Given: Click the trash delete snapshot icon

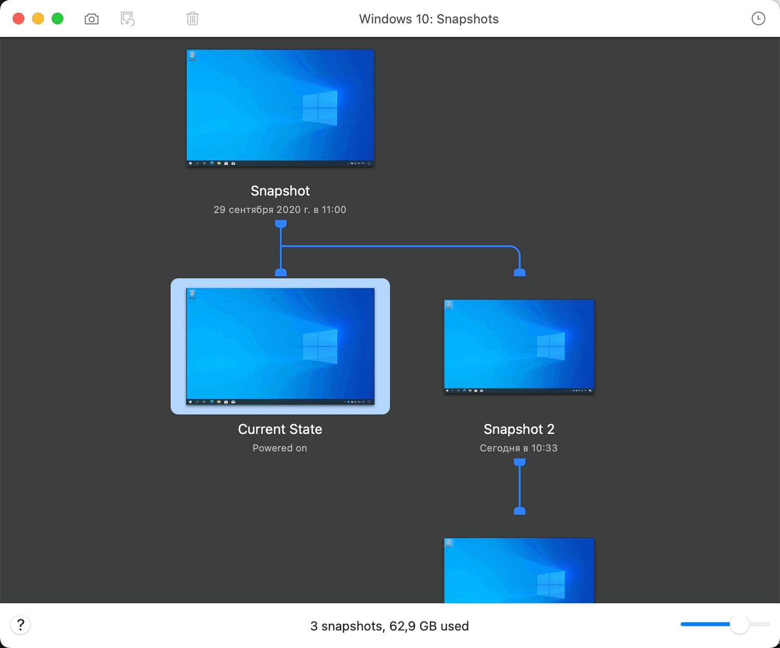Looking at the screenshot, I should point(192,19).
